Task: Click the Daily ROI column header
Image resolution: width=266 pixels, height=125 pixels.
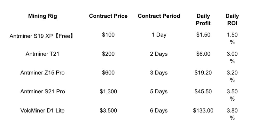Action: [232, 20]
